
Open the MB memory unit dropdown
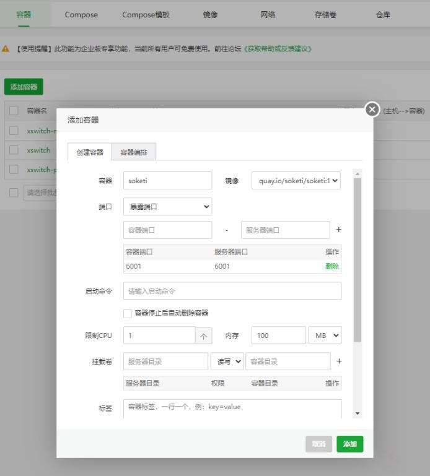pyautogui.click(x=325, y=335)
